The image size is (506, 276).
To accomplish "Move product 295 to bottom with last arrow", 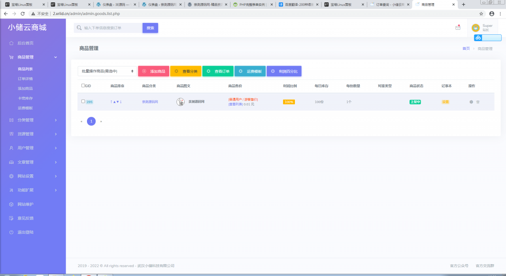I will [121, 102].
